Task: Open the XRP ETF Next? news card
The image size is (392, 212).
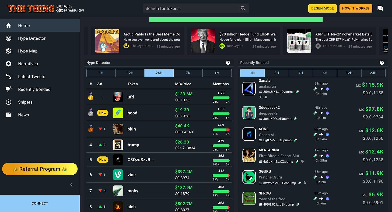Action: pos(330,41)
